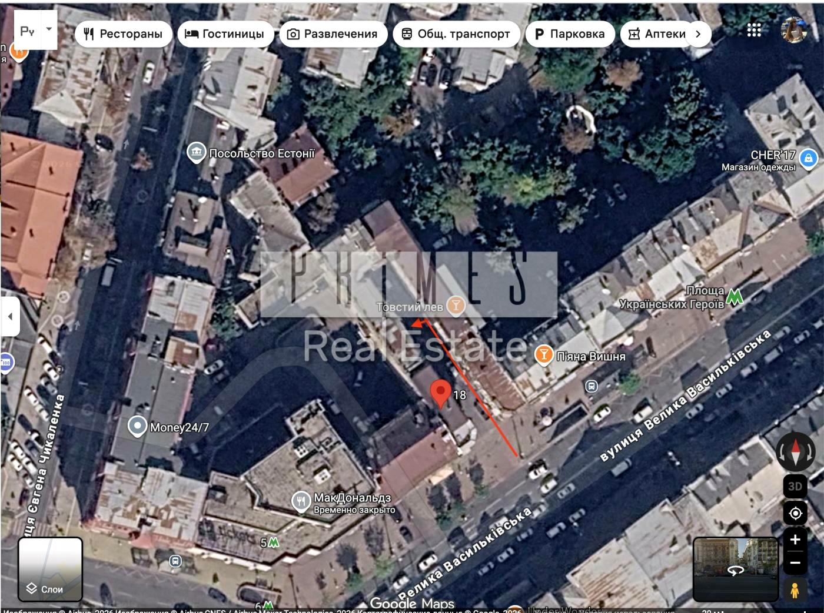Click the вулиця Велика Васильківська street label

pos(686,396)
